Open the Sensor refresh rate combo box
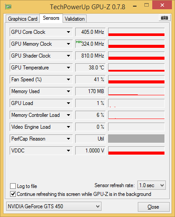Image resolution: width=175 pixels, height=217 pixels. tap(151, 185)
